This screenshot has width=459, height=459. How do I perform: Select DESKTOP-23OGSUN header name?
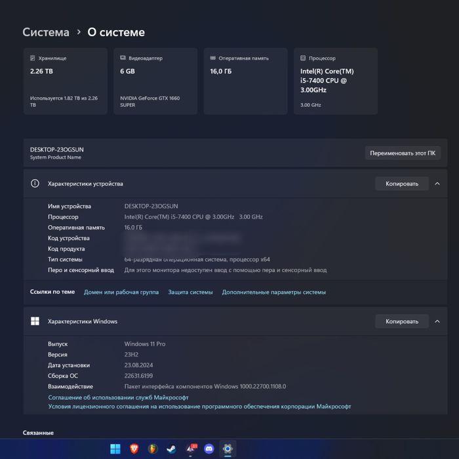tap(57, 150)
